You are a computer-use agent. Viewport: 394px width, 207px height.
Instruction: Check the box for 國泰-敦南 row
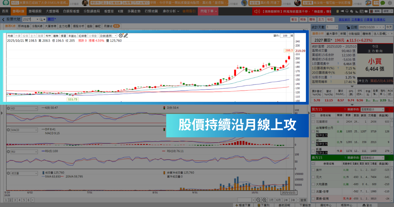313,199
